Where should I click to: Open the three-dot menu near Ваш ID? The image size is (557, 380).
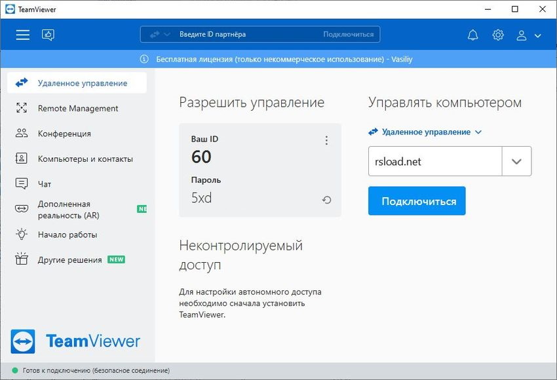click(326, 140)
